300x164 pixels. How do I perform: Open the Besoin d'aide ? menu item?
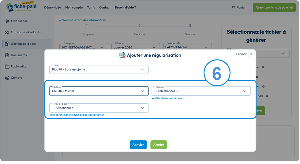coord(125,7)
